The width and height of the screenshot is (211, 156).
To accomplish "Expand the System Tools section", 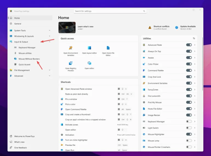I will [x=50, y=30].
